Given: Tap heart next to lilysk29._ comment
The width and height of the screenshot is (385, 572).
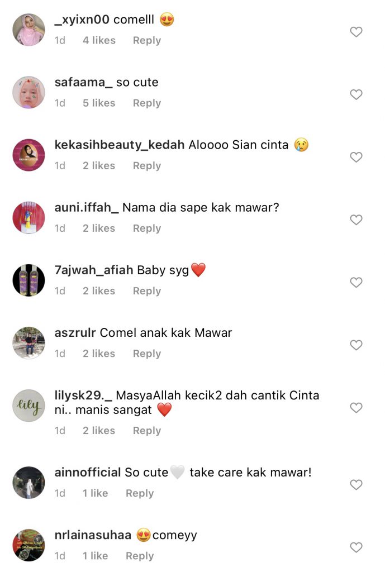Looking at the screenshot, I should [x=356, y=407].
